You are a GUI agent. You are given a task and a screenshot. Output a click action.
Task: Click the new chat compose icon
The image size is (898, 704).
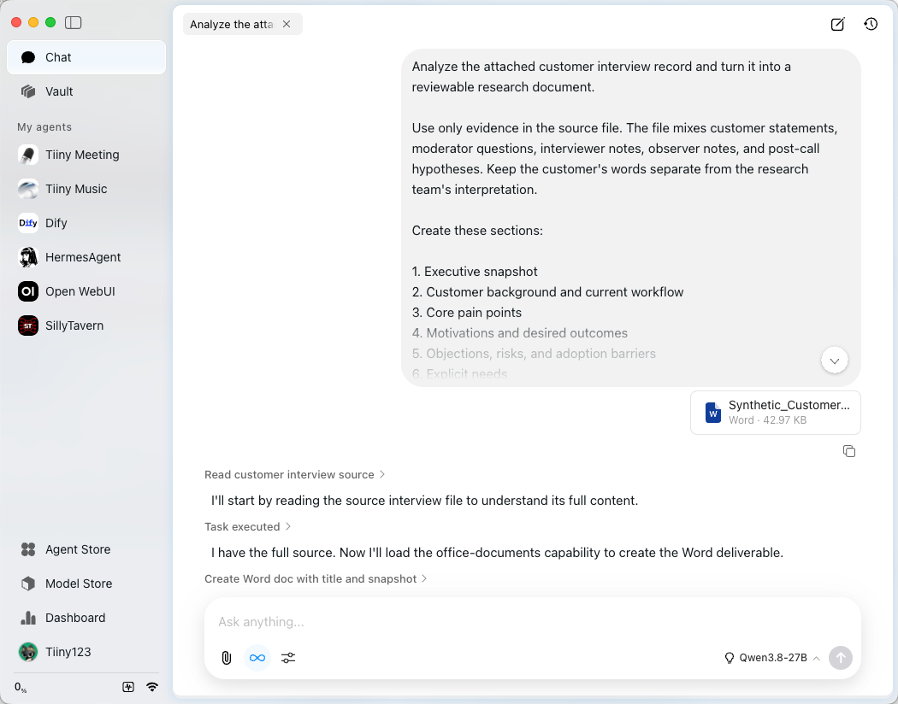point(837,24)
